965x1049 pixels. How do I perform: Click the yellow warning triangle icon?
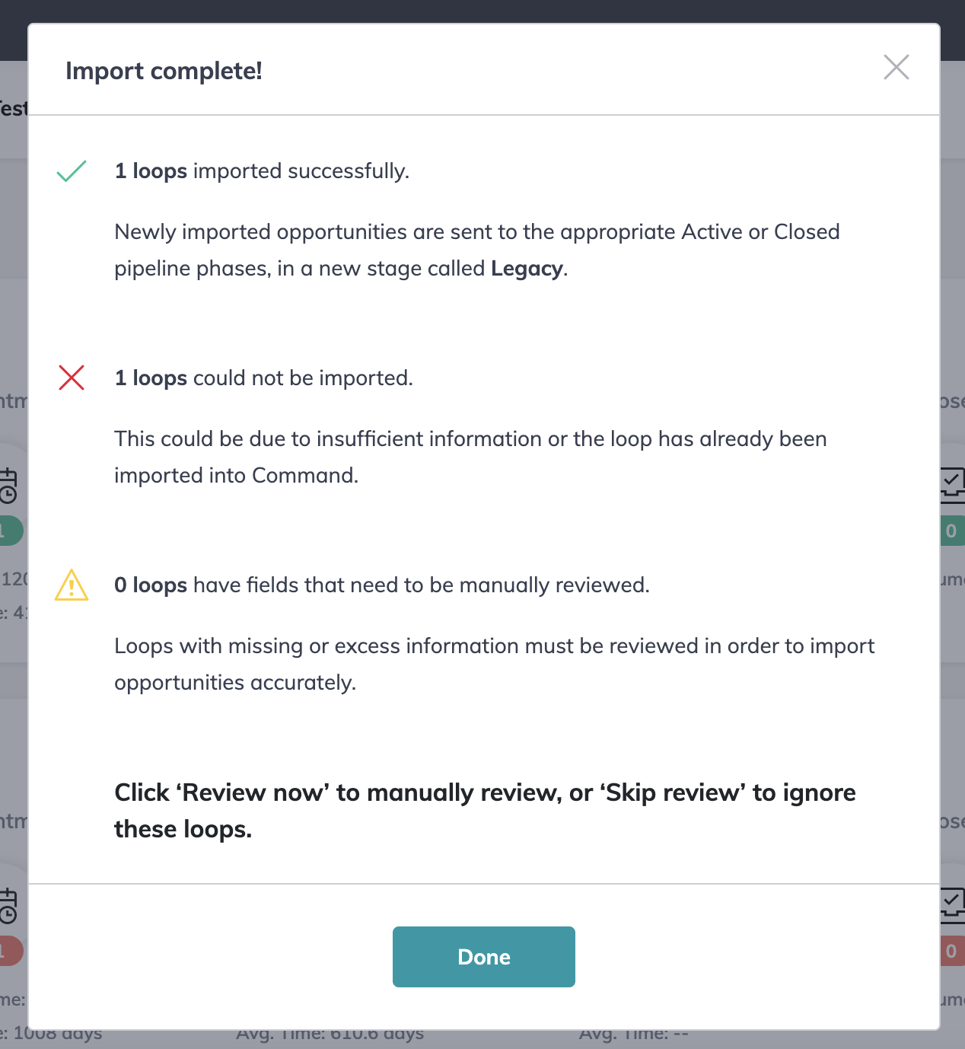[72, 586]
